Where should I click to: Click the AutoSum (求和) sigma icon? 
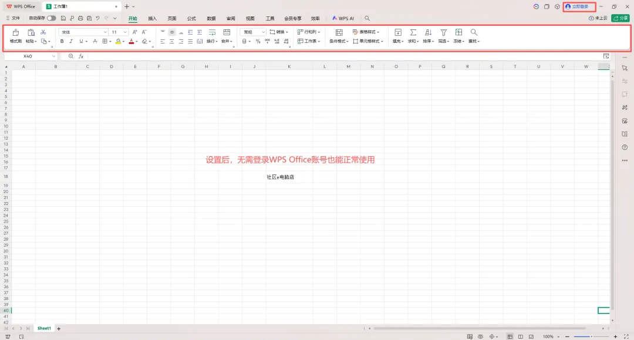tap(413, 32)
